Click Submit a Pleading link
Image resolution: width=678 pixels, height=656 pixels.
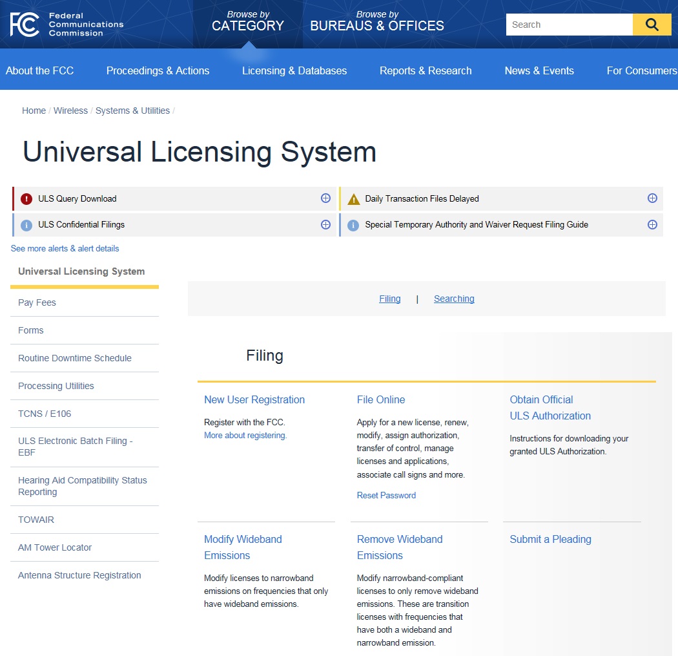pyautogui.click(x=550, y=539)
